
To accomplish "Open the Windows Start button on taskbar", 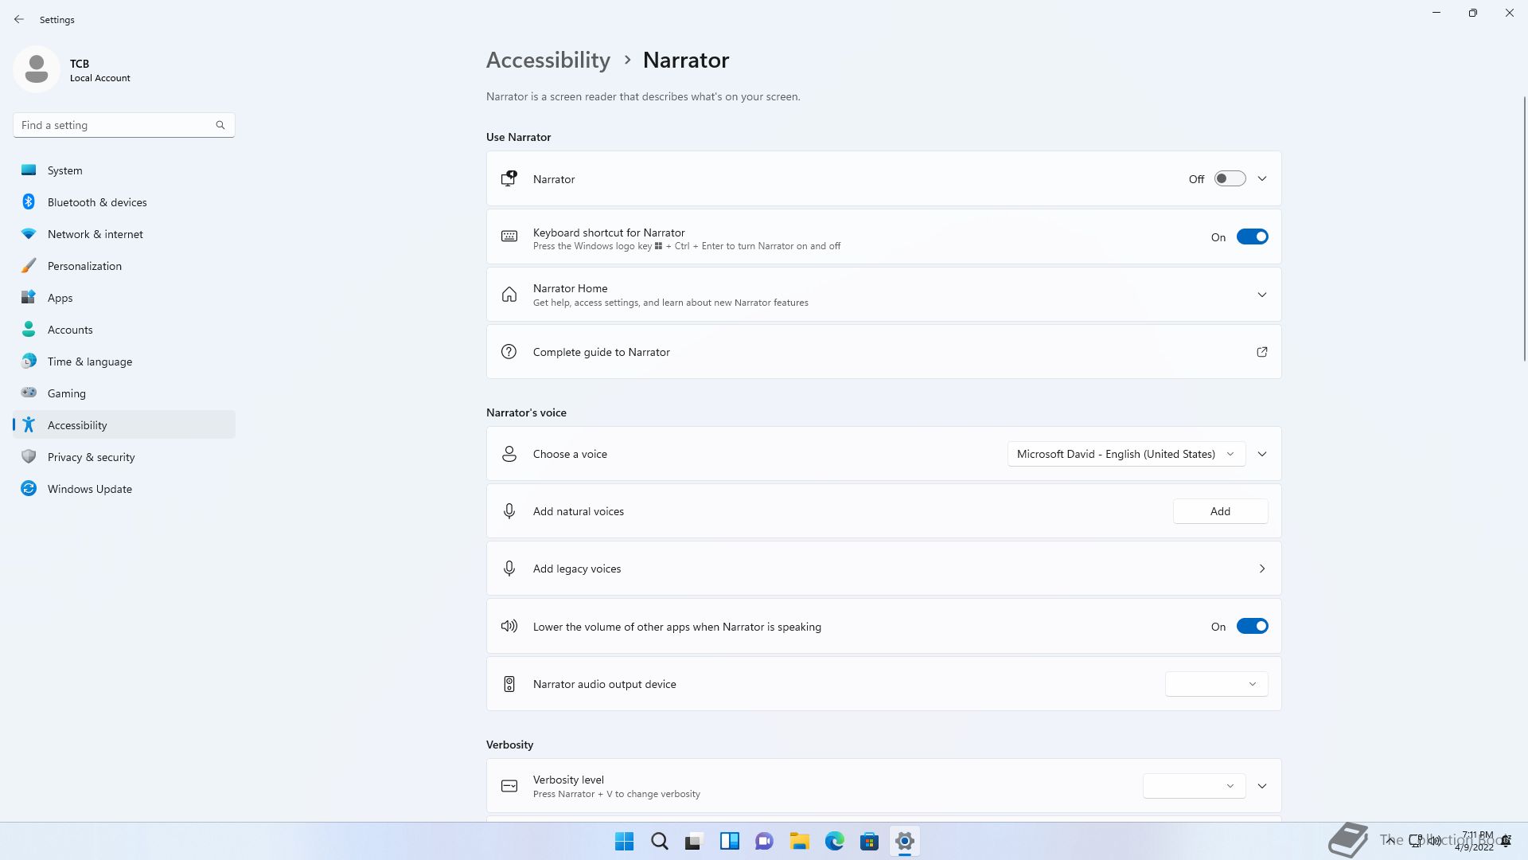I will pos(625,841).
